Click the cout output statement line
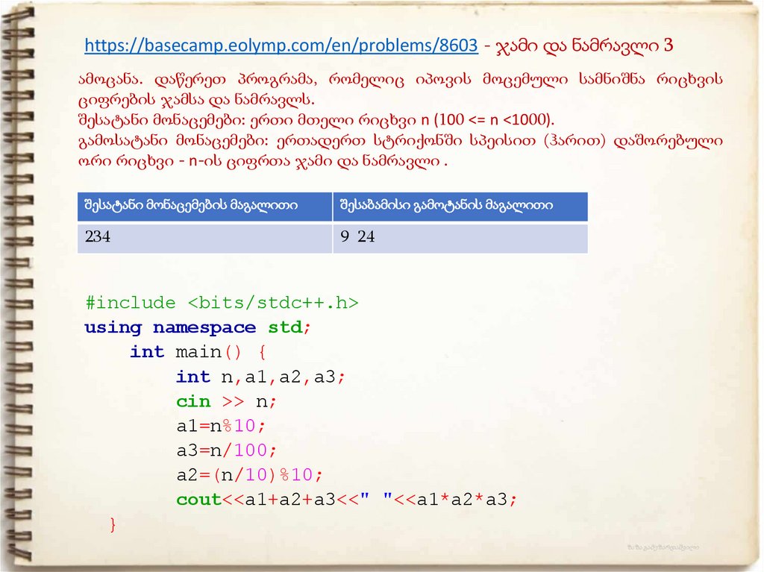 pyautogui.click(x=346, y=500)
